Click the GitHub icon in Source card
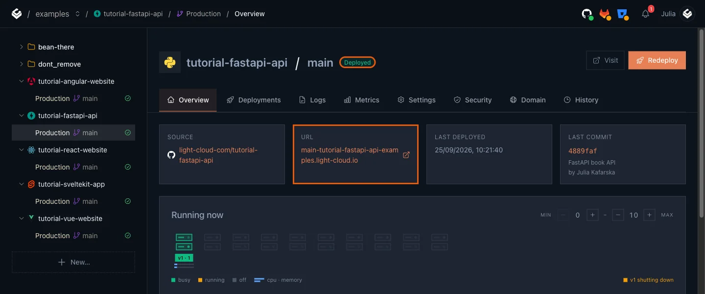705x294 pixels. point(171,155)
